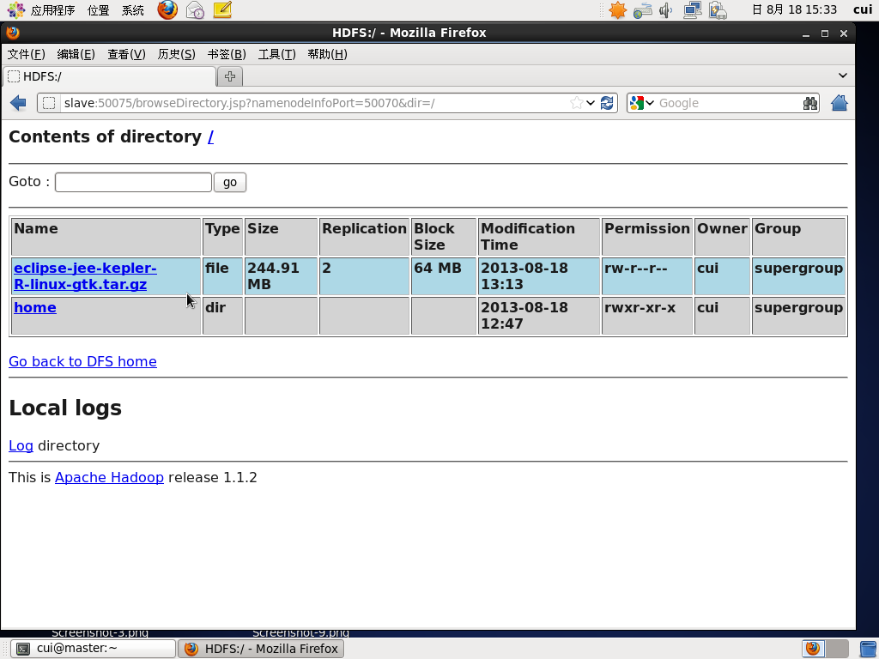Reload the page with the refresh icon
879x659 pixels.
pyautogui.click(x=607, y=103)
